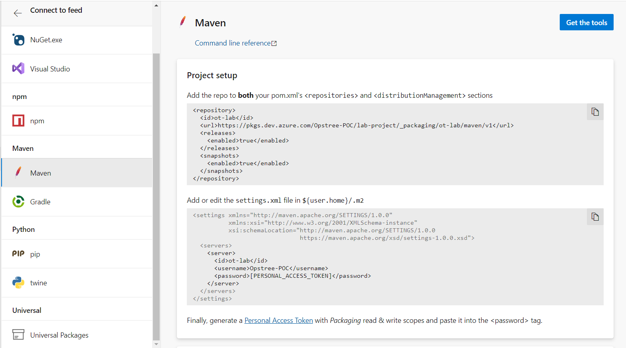Click the Python section header
Viewport: 626px width, 348px height.
tap(24, 229)
